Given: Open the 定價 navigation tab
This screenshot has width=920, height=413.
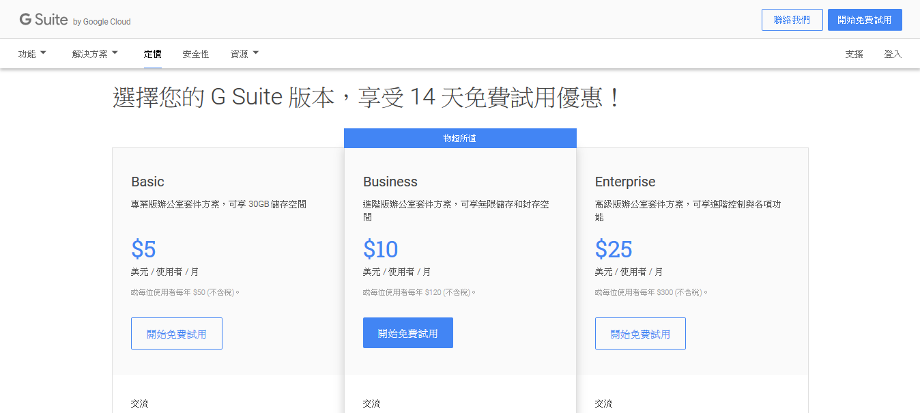Looking at the screenshot, I should [153, 54].
